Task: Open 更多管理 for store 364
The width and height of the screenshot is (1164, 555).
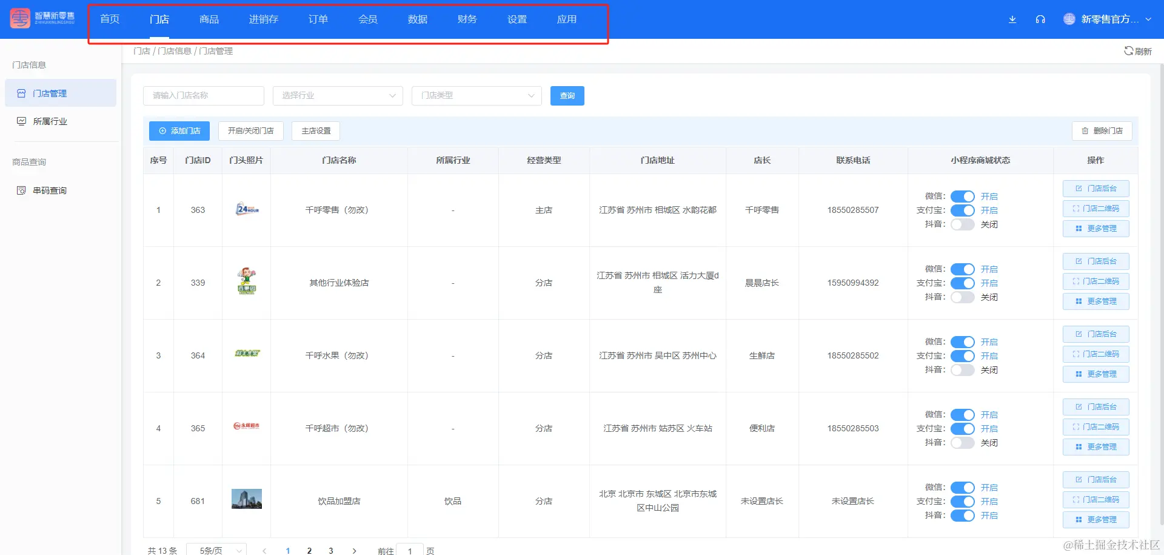Action: (x=1096, y=374)
